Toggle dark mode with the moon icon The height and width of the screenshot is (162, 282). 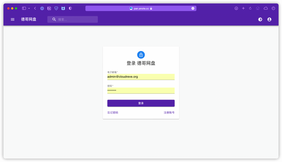[260, 19]
